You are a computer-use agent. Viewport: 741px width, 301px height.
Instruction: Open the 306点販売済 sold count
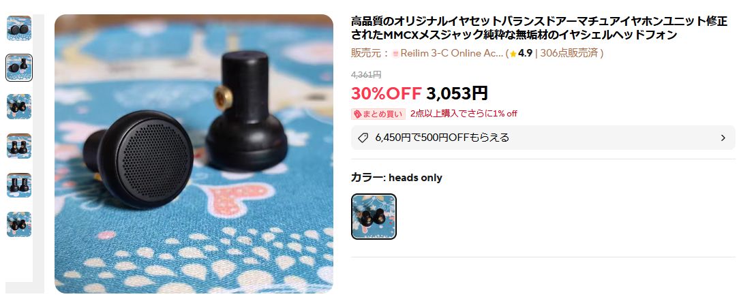coord(569,53)
